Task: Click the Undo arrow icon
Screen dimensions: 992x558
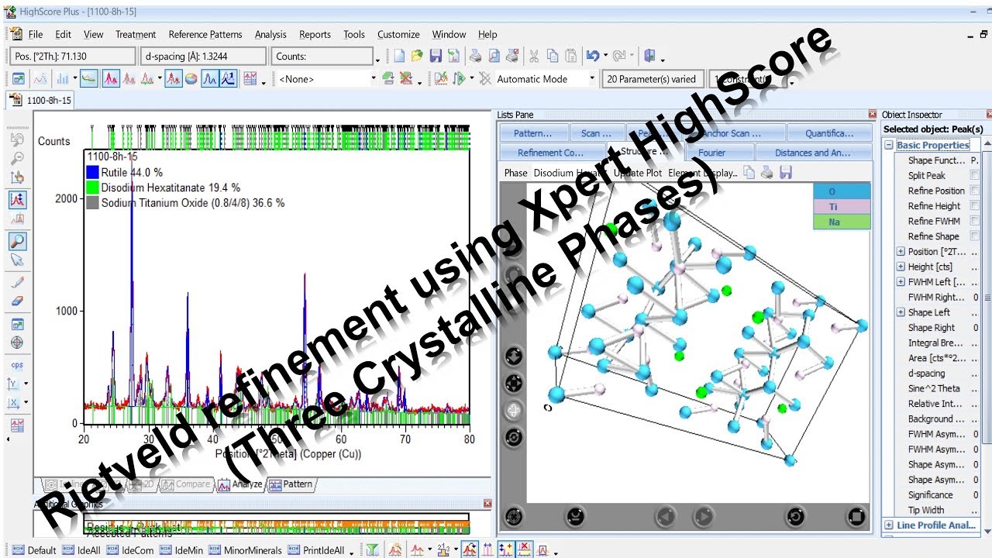Action: coord(592,56)
